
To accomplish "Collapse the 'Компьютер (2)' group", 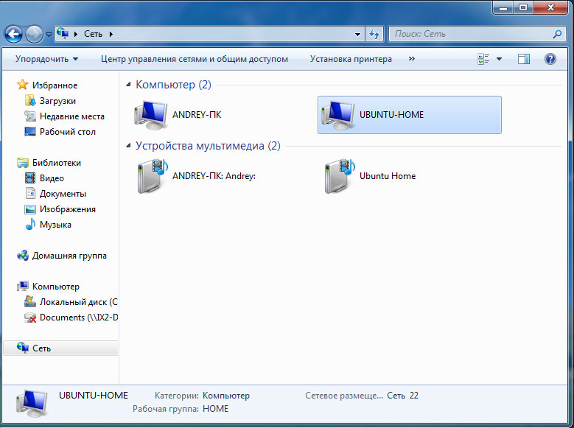I will pos(128,85).
